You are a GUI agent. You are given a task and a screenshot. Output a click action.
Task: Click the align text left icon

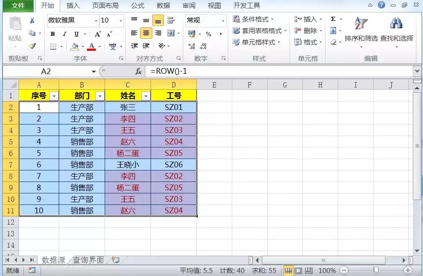134,33
